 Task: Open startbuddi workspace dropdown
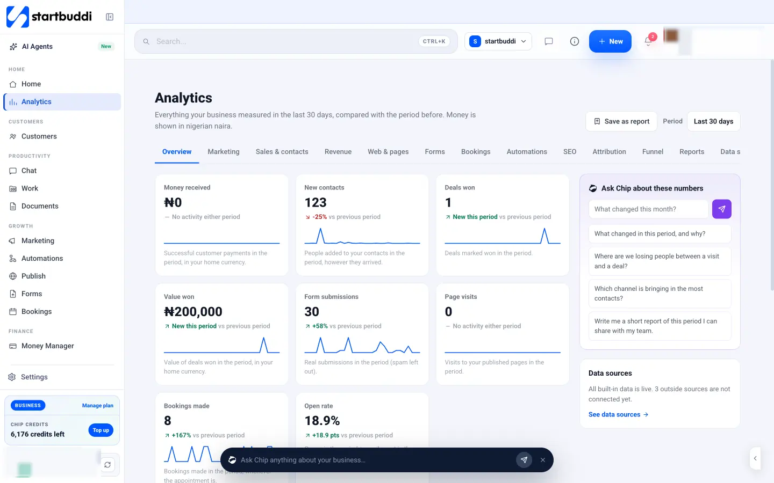click(x=498, y=41)
